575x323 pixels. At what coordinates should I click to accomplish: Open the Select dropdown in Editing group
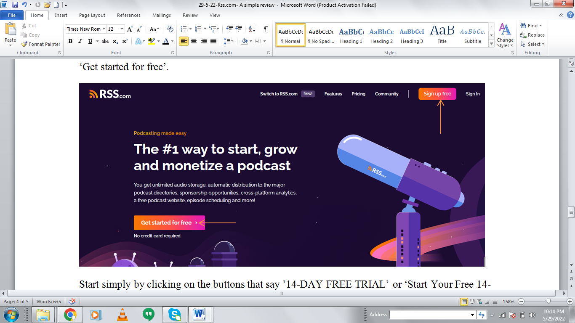pyautogui.click(x=532, y=44)
